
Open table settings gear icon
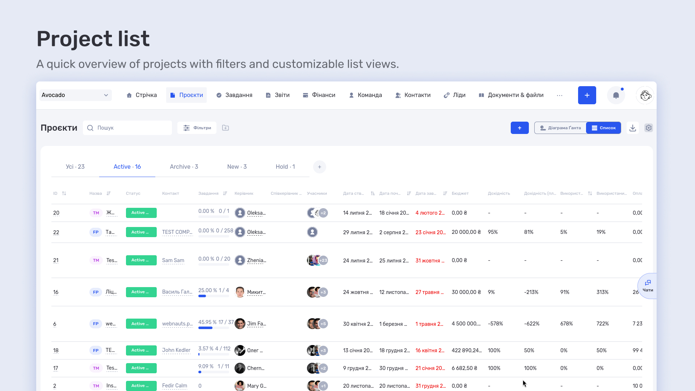pos(648,128)
